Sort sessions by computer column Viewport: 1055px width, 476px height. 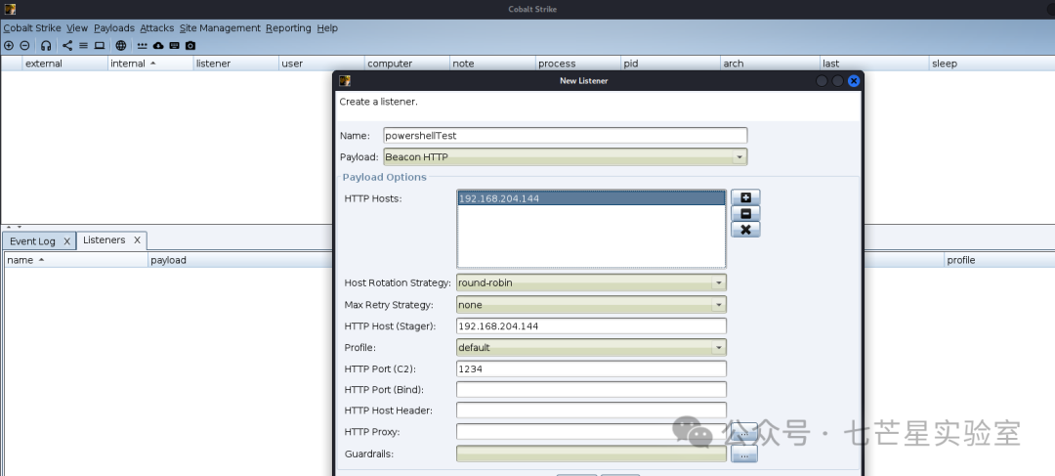[x=407, y=64]
